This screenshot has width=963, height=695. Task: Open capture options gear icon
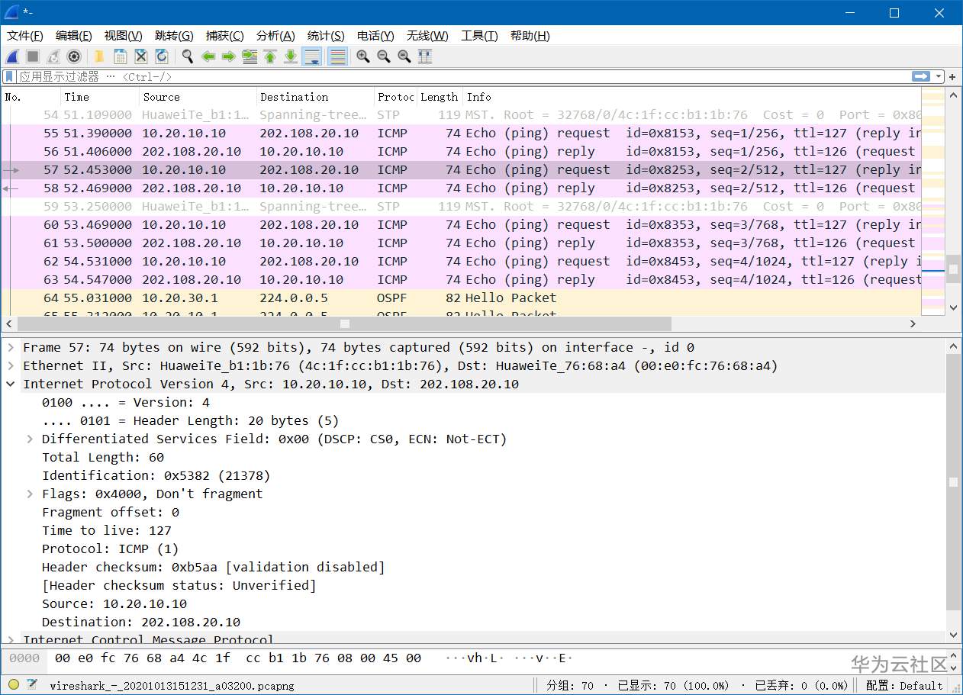[74, 56]
